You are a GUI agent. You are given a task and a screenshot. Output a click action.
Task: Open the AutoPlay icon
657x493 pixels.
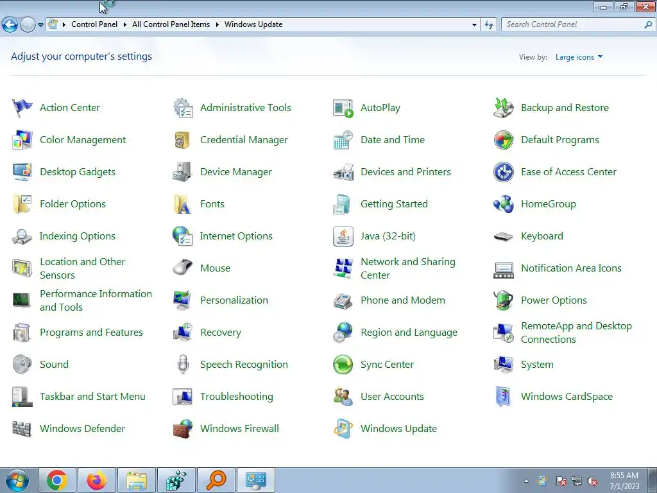(x=343, y=108)
